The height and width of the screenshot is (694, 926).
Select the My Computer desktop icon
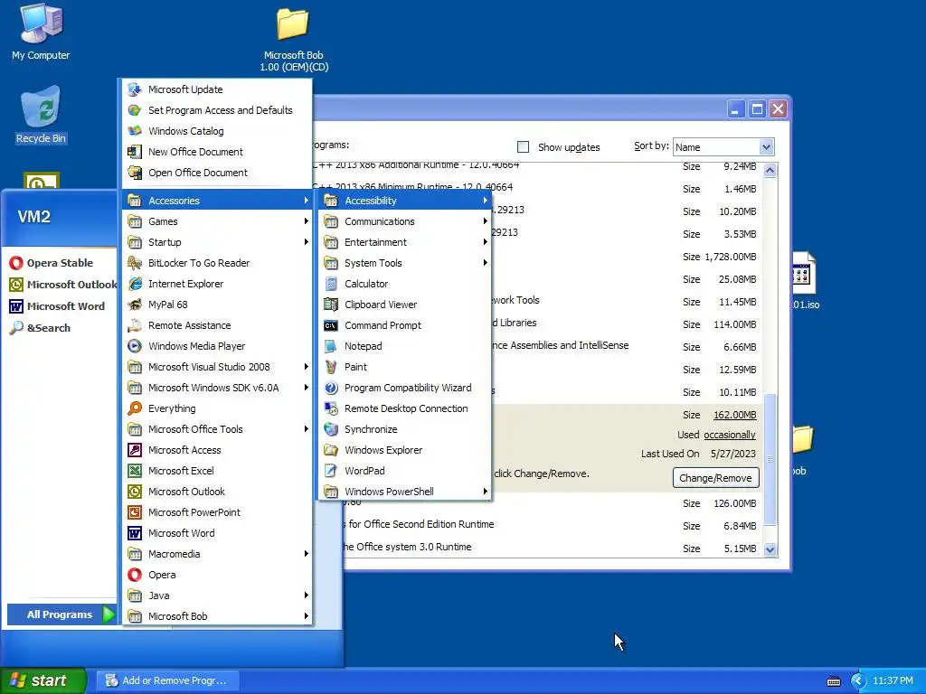[41, 32]
